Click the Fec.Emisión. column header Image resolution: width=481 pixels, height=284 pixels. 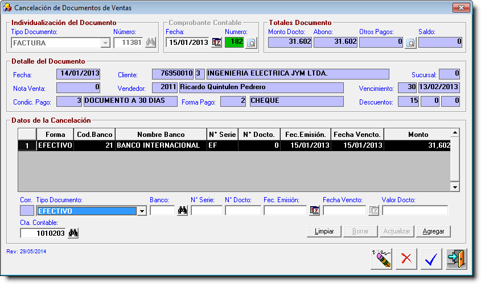[306, 135]
